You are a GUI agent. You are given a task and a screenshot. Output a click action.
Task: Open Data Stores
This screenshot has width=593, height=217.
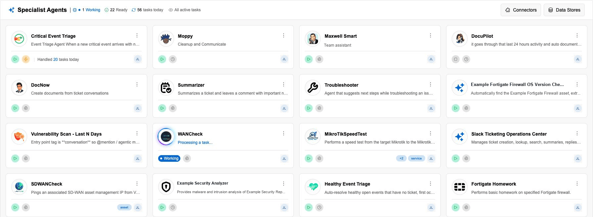564,10
